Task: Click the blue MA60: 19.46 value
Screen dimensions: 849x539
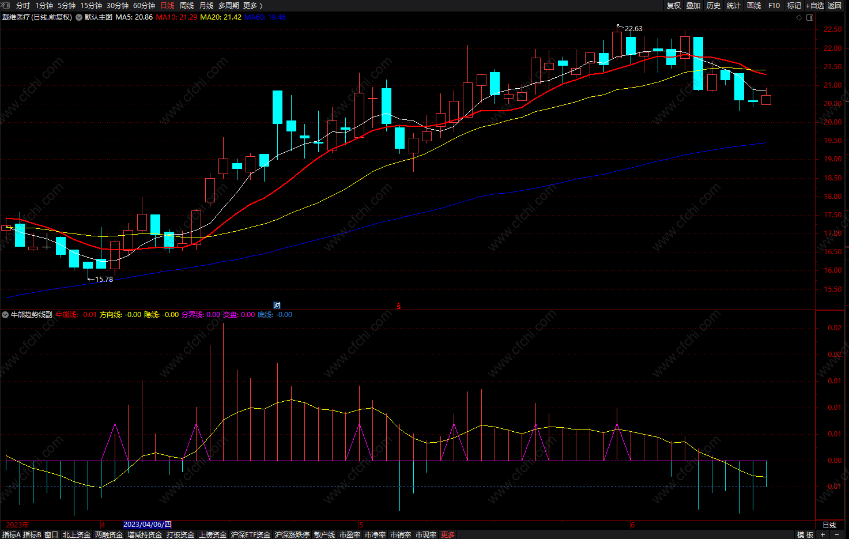Action: (x=265, y=17)
